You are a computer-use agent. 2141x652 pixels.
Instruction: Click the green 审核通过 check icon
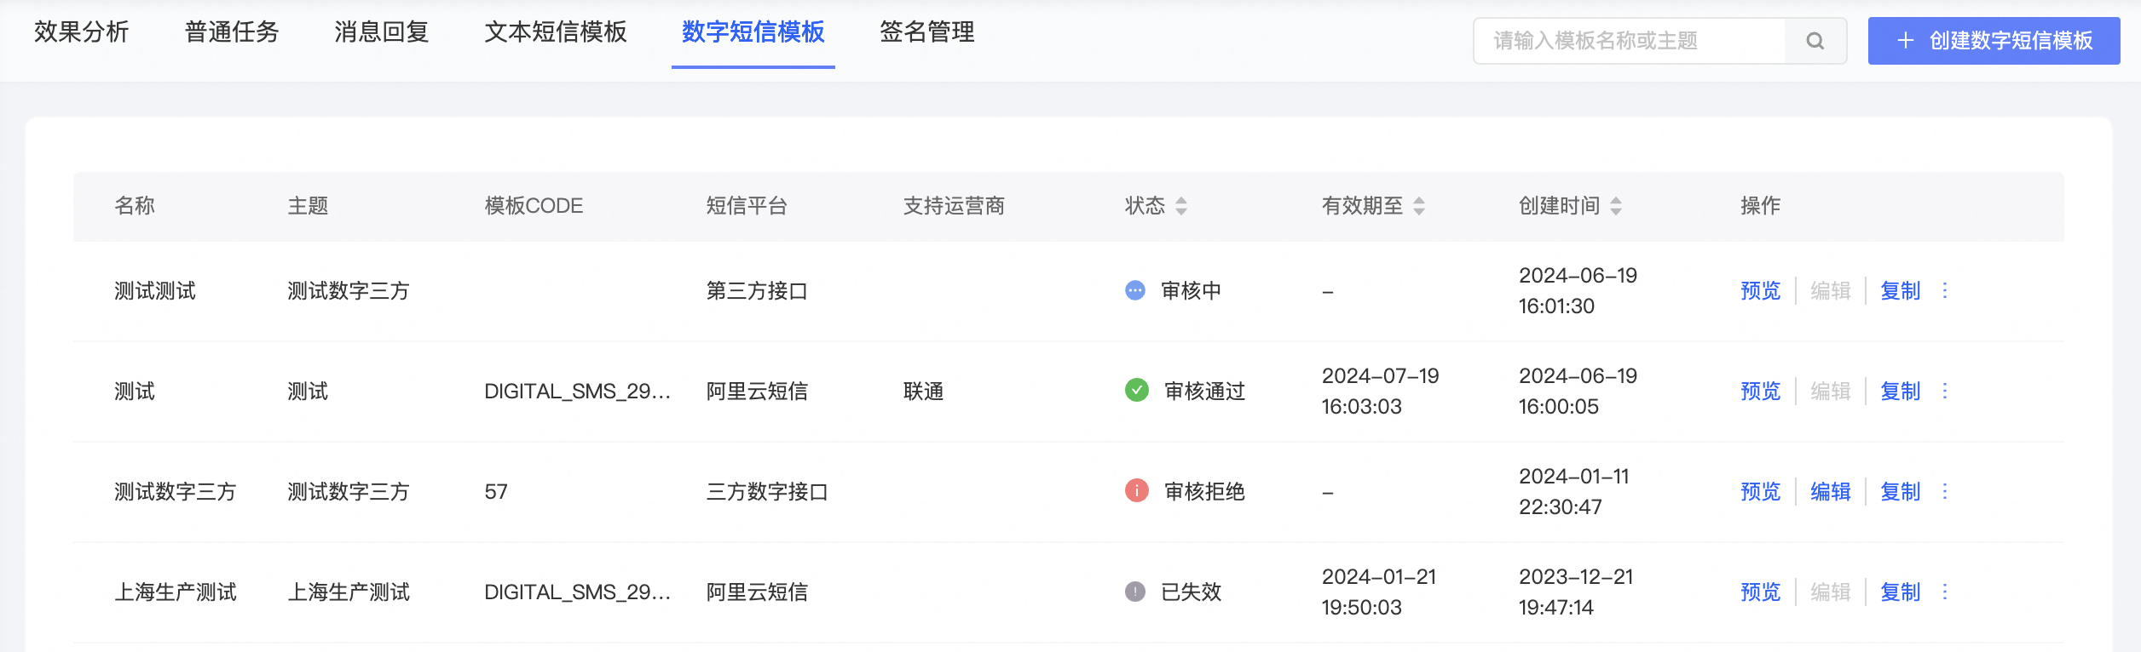coord(1137,391)
